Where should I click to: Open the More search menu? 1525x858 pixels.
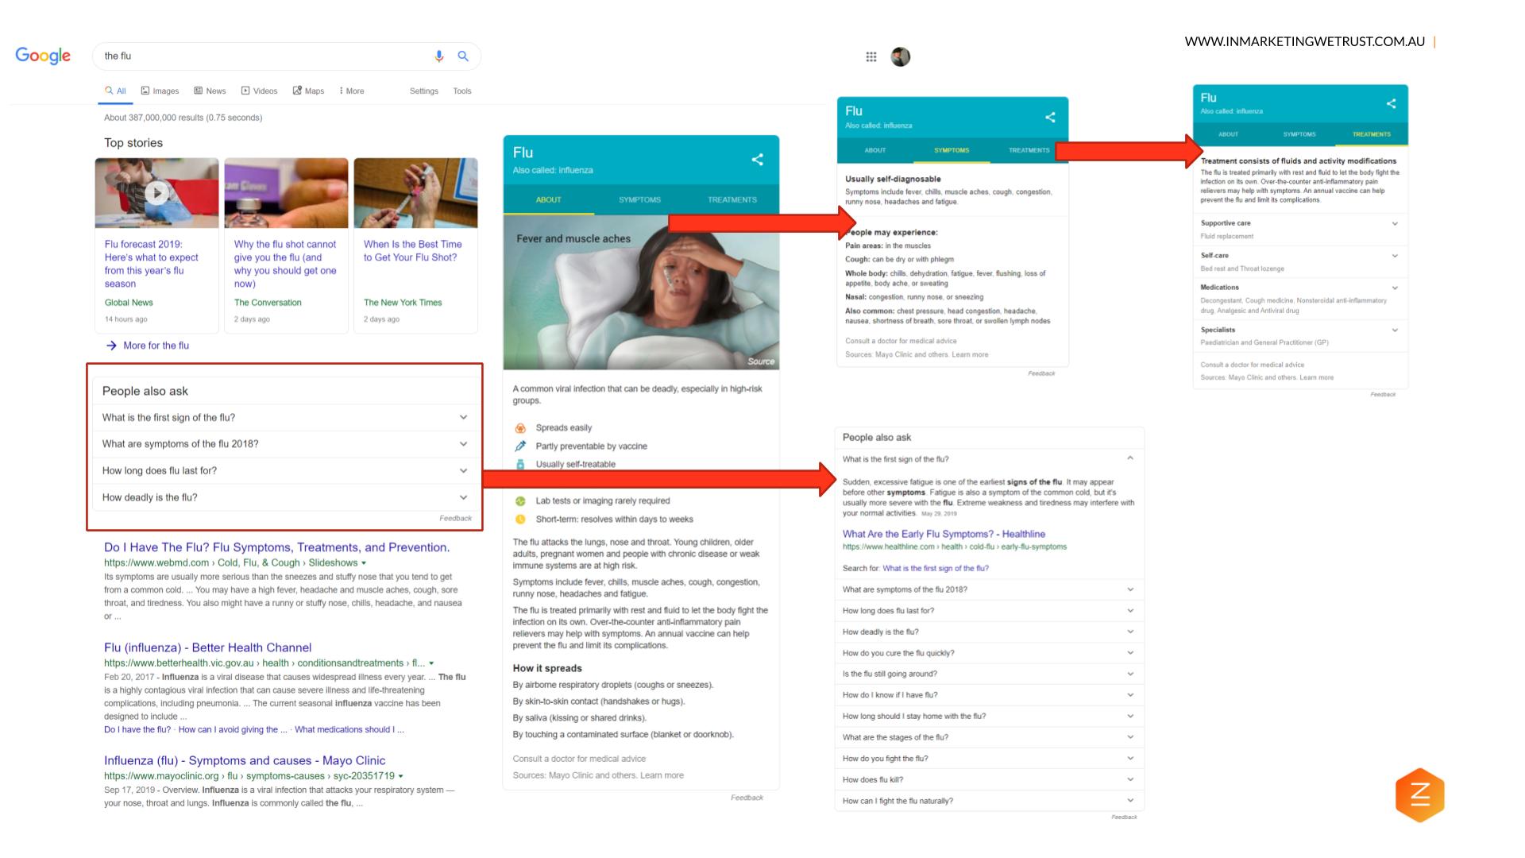pyautogui.click(x=352, y=91)
